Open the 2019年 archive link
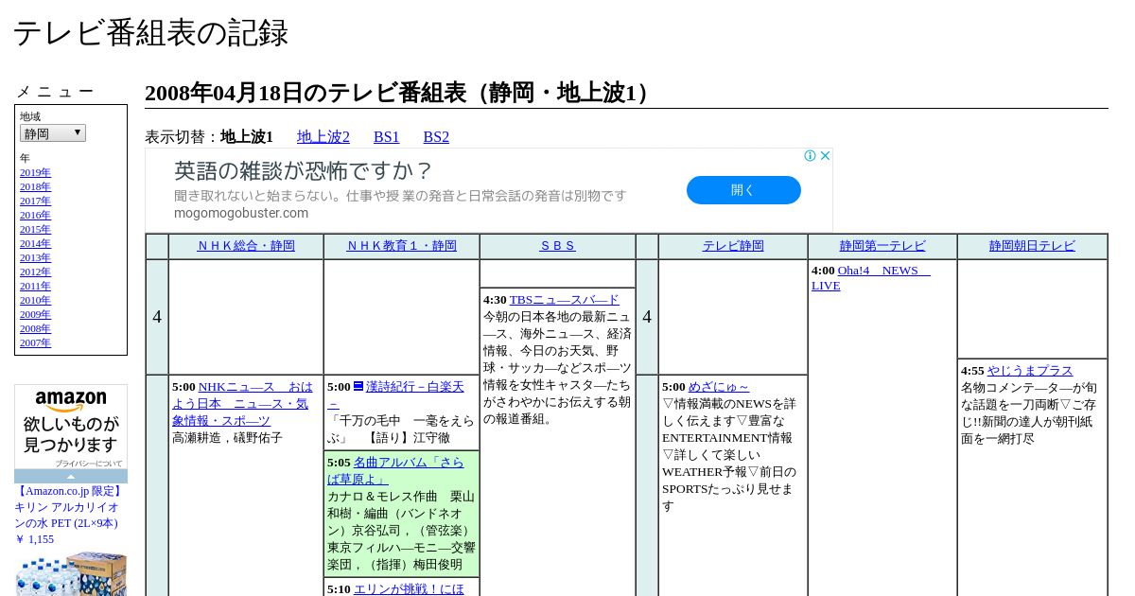Screen dimensions: 1135x596 (x=35, y=173)
